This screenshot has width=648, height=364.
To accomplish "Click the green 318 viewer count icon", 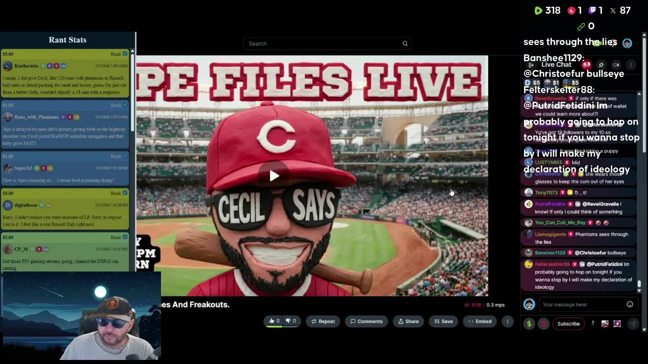I will pyautogui.click(x=539, y=10).
